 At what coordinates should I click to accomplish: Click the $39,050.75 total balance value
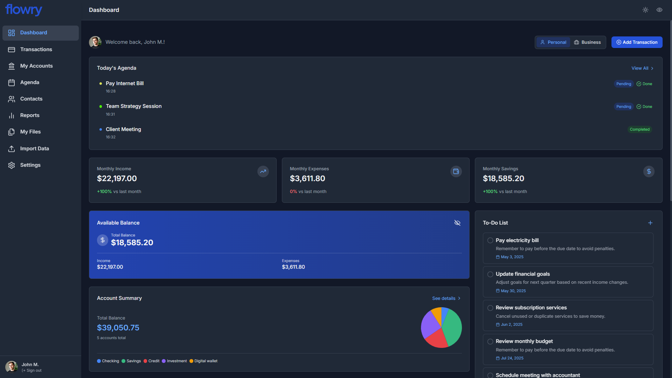[x=118, y=328]
